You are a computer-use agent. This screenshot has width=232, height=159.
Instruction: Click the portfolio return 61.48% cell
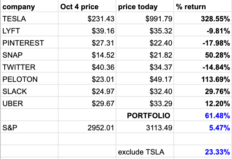[x=203, y=115]
